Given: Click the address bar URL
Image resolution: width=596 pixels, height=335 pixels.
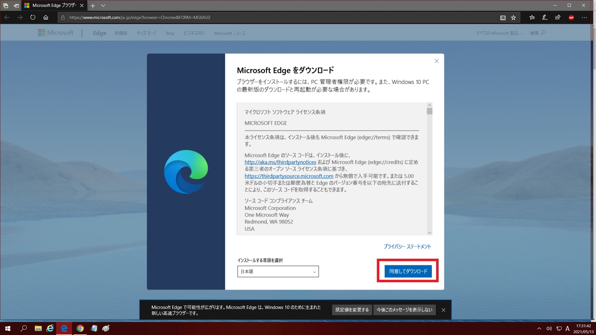Looking at the screenshot, I should (140, 17).
